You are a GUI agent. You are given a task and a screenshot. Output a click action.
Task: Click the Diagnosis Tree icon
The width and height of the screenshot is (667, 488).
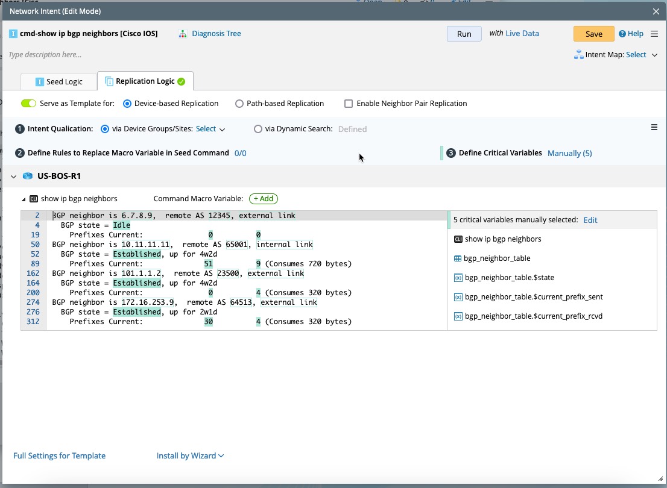[x=183, y=34]
